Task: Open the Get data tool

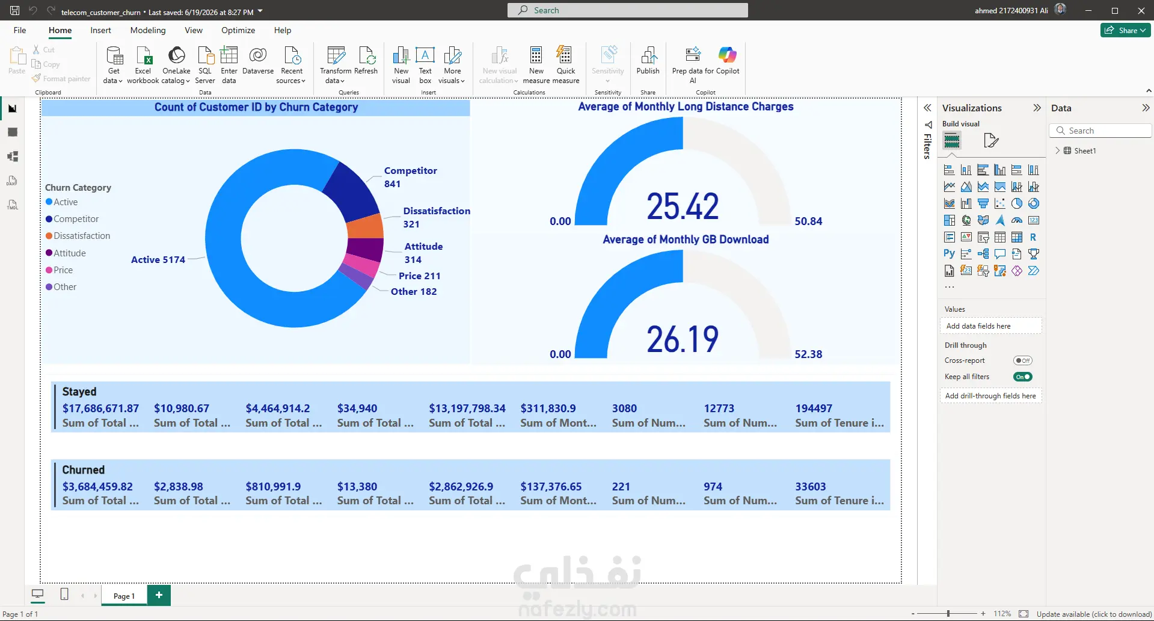Action: pyautogui.click(x=113, y=64)
